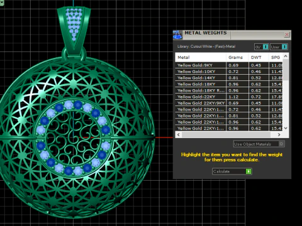This screenshot has width=302, height=226.
Task: Sort by the DWT column header
Action: click(259, 57)
